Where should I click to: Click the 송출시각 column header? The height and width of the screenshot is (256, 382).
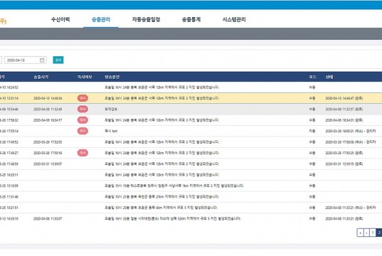41,77
